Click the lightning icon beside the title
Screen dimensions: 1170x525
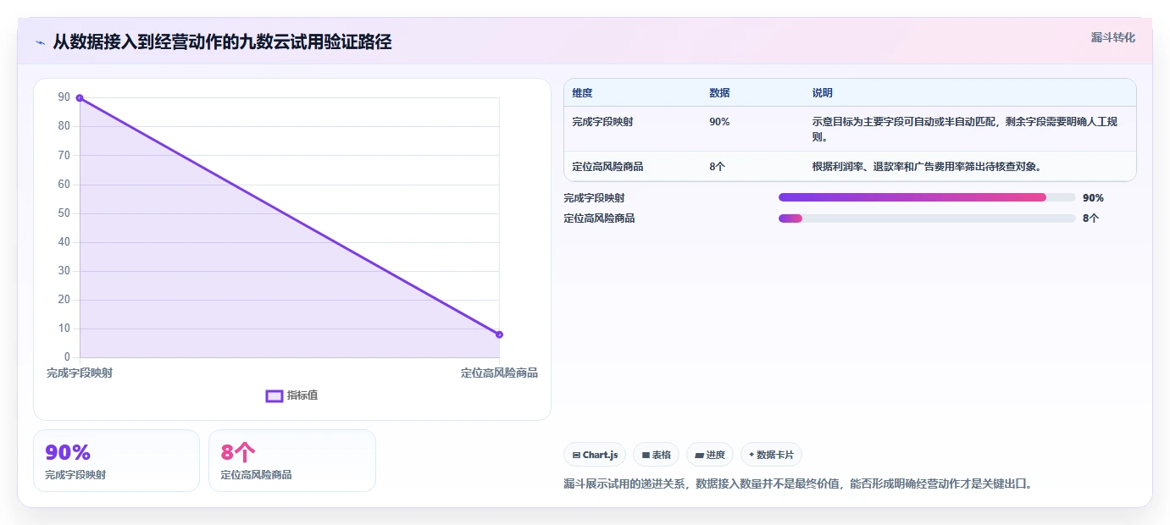[x=40, y=42]
